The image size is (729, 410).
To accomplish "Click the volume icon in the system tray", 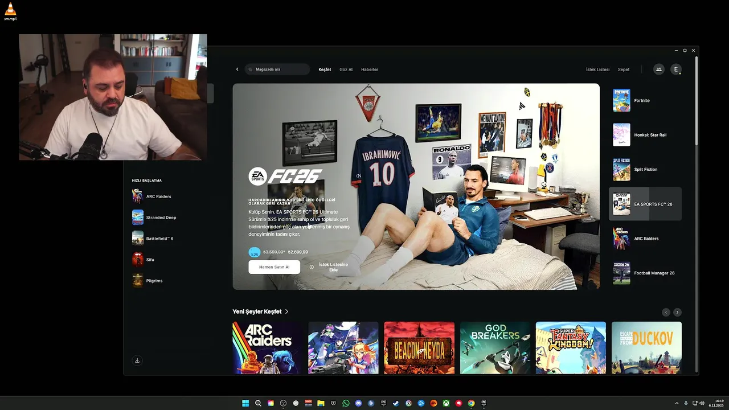I will point(702,403).
